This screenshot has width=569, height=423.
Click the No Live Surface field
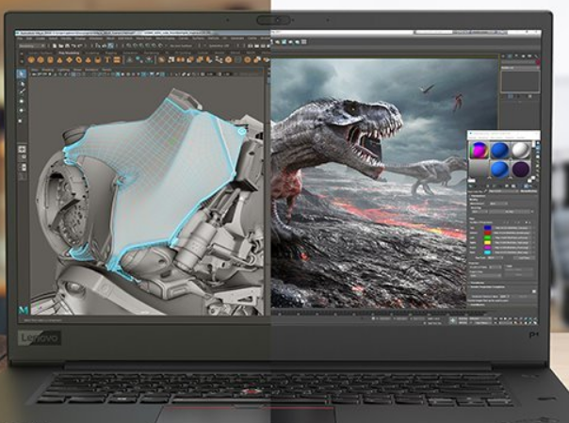coord(181,46)
